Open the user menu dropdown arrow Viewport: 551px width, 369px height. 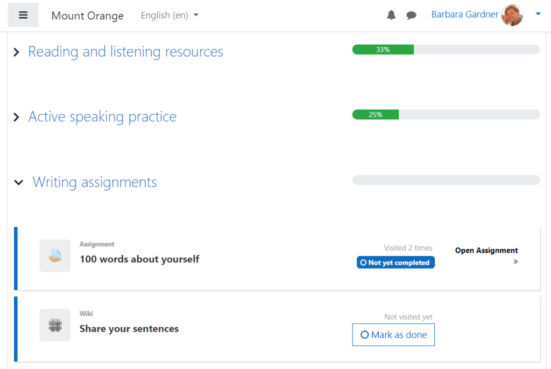pos(538,15)
